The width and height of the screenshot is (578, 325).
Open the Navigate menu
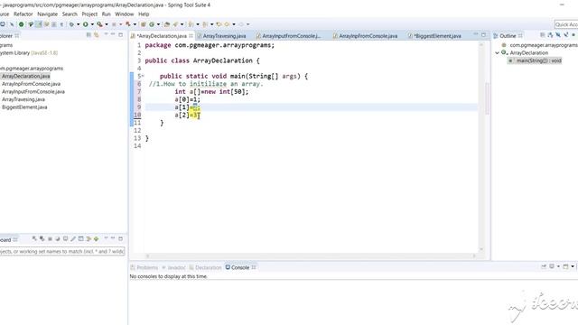48,14
